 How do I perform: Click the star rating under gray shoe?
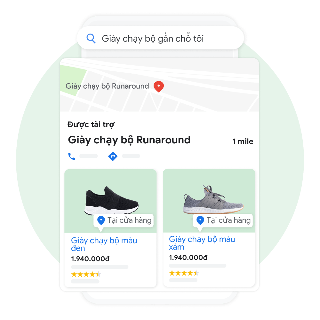(184, 273)
